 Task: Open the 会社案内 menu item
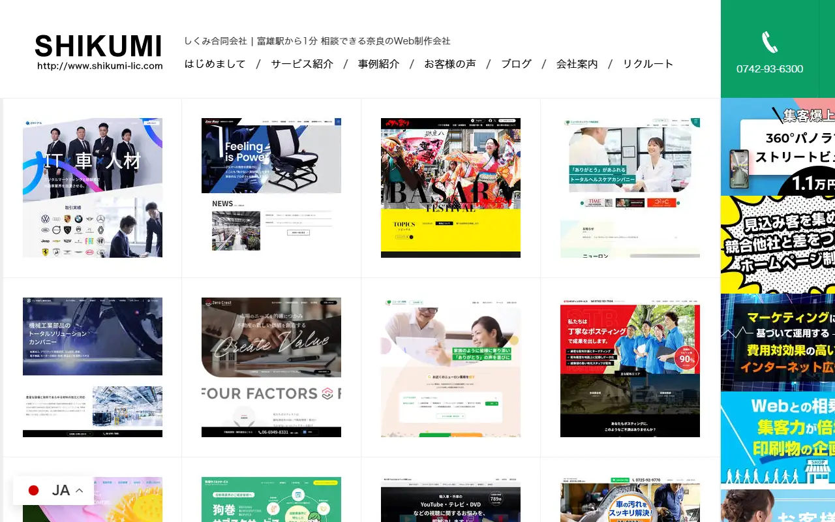point(577,64)
